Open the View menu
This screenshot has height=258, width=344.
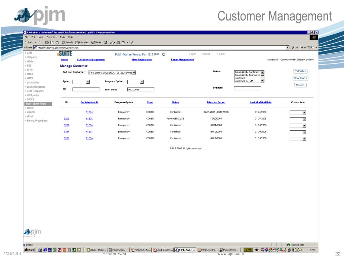41,37
